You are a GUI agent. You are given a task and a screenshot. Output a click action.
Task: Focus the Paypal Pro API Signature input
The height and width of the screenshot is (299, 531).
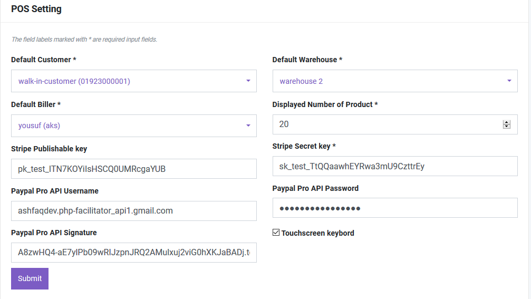point(133,253)
